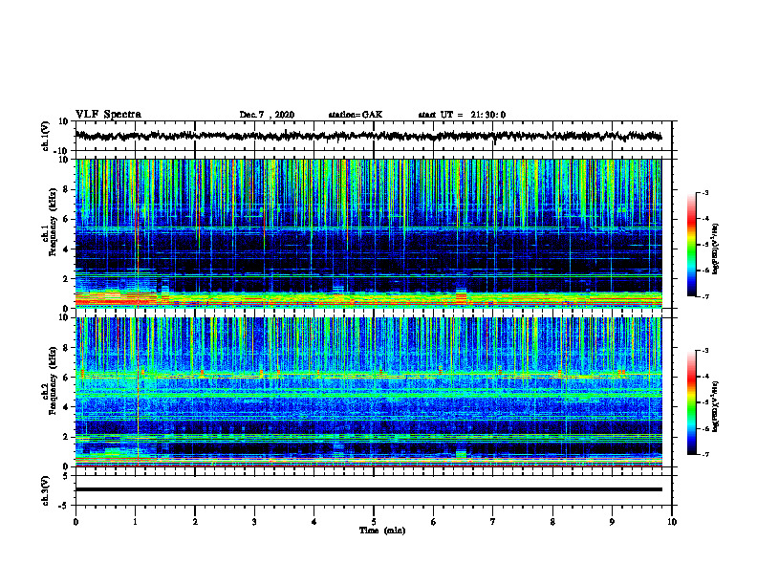
Task: Click the "3" tick label on the time axis
Action: click(x=254, y=522)
